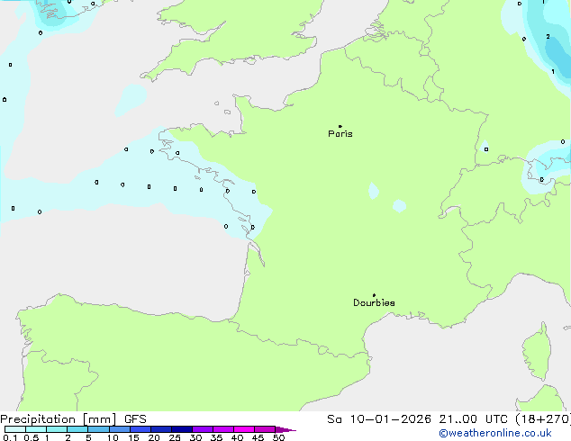Image resolution: width=571 pixels, height=441 pixels.
Task: Pick the 30–35 mm purple legend swatch
Action: click(x=203, y=429)
